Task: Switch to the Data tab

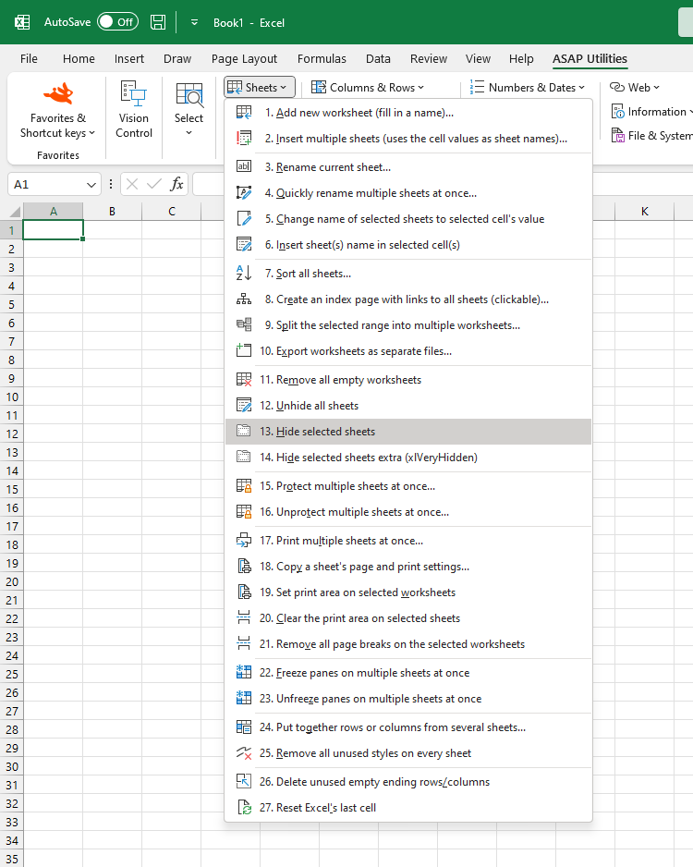Action: click(378, 58)
